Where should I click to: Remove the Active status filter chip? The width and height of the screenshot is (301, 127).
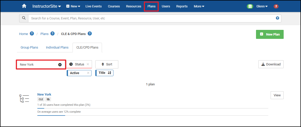[x=88, y=73]
